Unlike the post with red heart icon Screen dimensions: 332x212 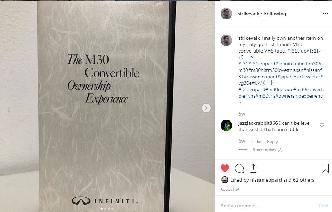pos(225,168)
